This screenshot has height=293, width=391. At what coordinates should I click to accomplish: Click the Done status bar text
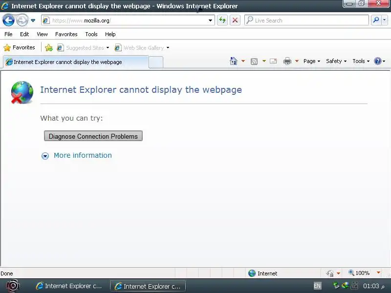pos(7,273)
